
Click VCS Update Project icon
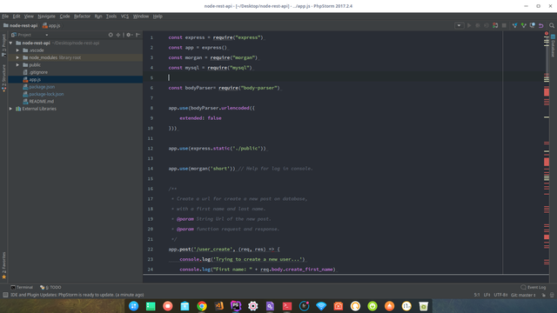coord(514,25)
